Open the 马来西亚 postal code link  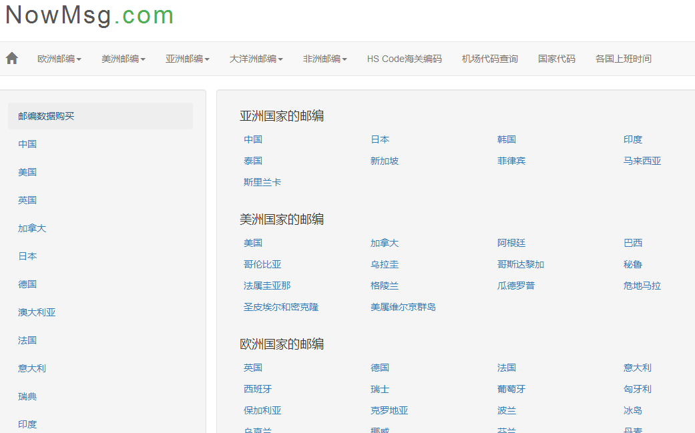click(x=642, y=161)
